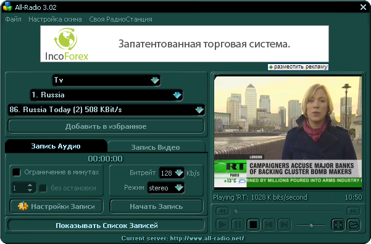Viewport: 371px width, 244px height.
Task: Open the 'Настройка скина' menu
Action: click(55, 19)
